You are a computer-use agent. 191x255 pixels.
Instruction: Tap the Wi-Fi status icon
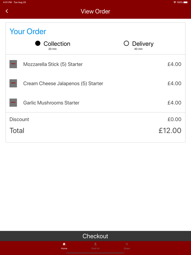click(x=175, y=2)
